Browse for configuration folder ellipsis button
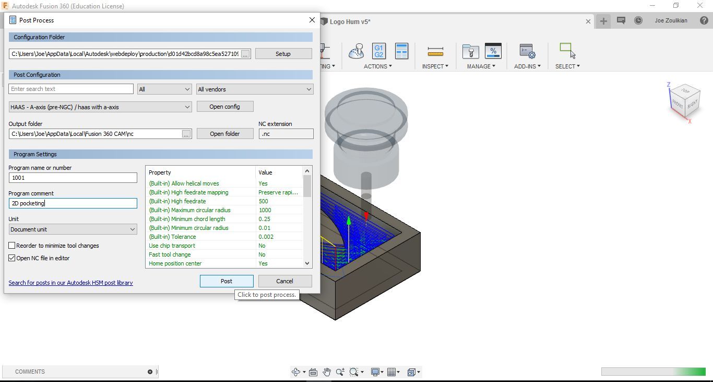The height and width of the screenshot is (382, 713). [245, 54]
